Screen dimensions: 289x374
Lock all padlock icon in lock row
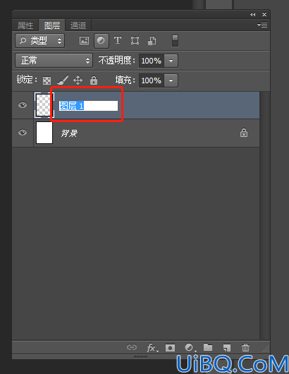click(94, 80)
